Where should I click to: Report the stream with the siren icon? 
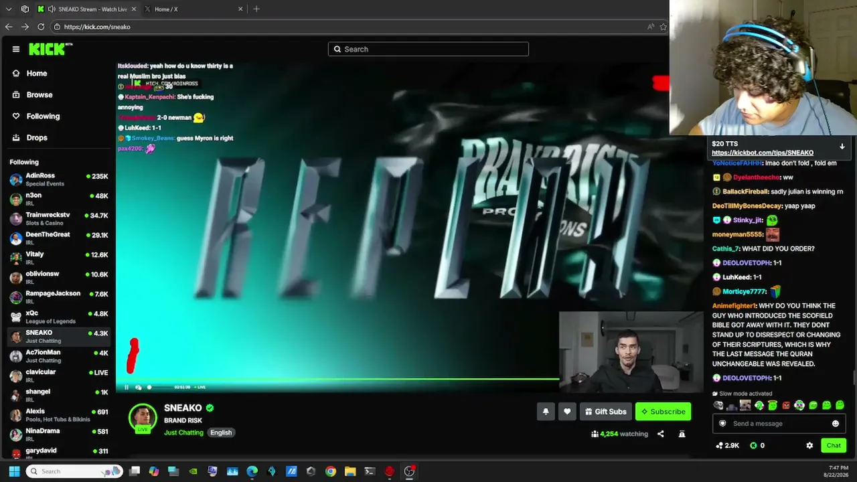(x=682, y=434)
